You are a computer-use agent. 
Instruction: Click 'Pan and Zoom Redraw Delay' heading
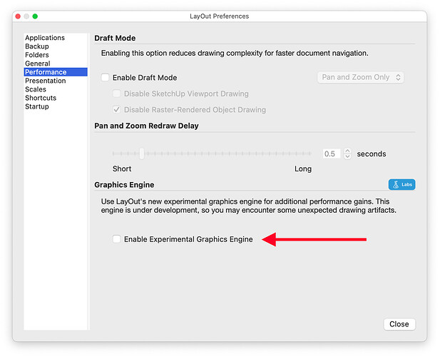[146, 126]
